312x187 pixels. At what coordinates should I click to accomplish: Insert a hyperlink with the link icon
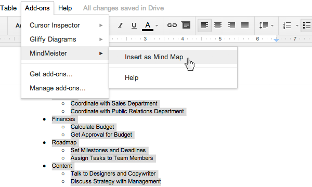click(x=172, y=25)
